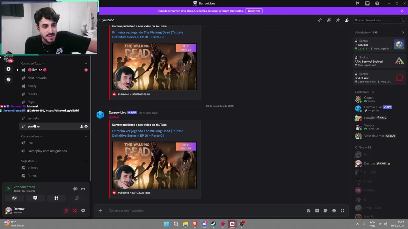
Task: Open the chat-privado channel
Action: (x=54, y=78)
